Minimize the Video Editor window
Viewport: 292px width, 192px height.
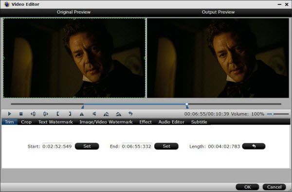pyautogui.click(x=279, y=4)
